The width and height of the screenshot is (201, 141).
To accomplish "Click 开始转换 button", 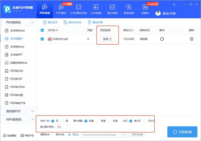I will click(x=182, y=132).
